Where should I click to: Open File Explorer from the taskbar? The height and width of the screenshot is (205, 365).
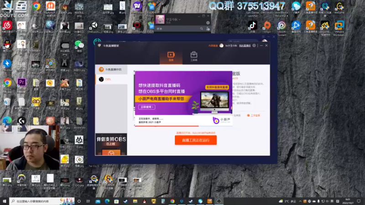point(135,201)
